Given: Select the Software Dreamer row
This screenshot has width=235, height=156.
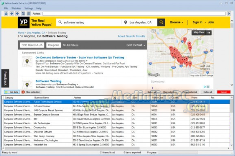Looking at the screenshot, I should (117, 106).
